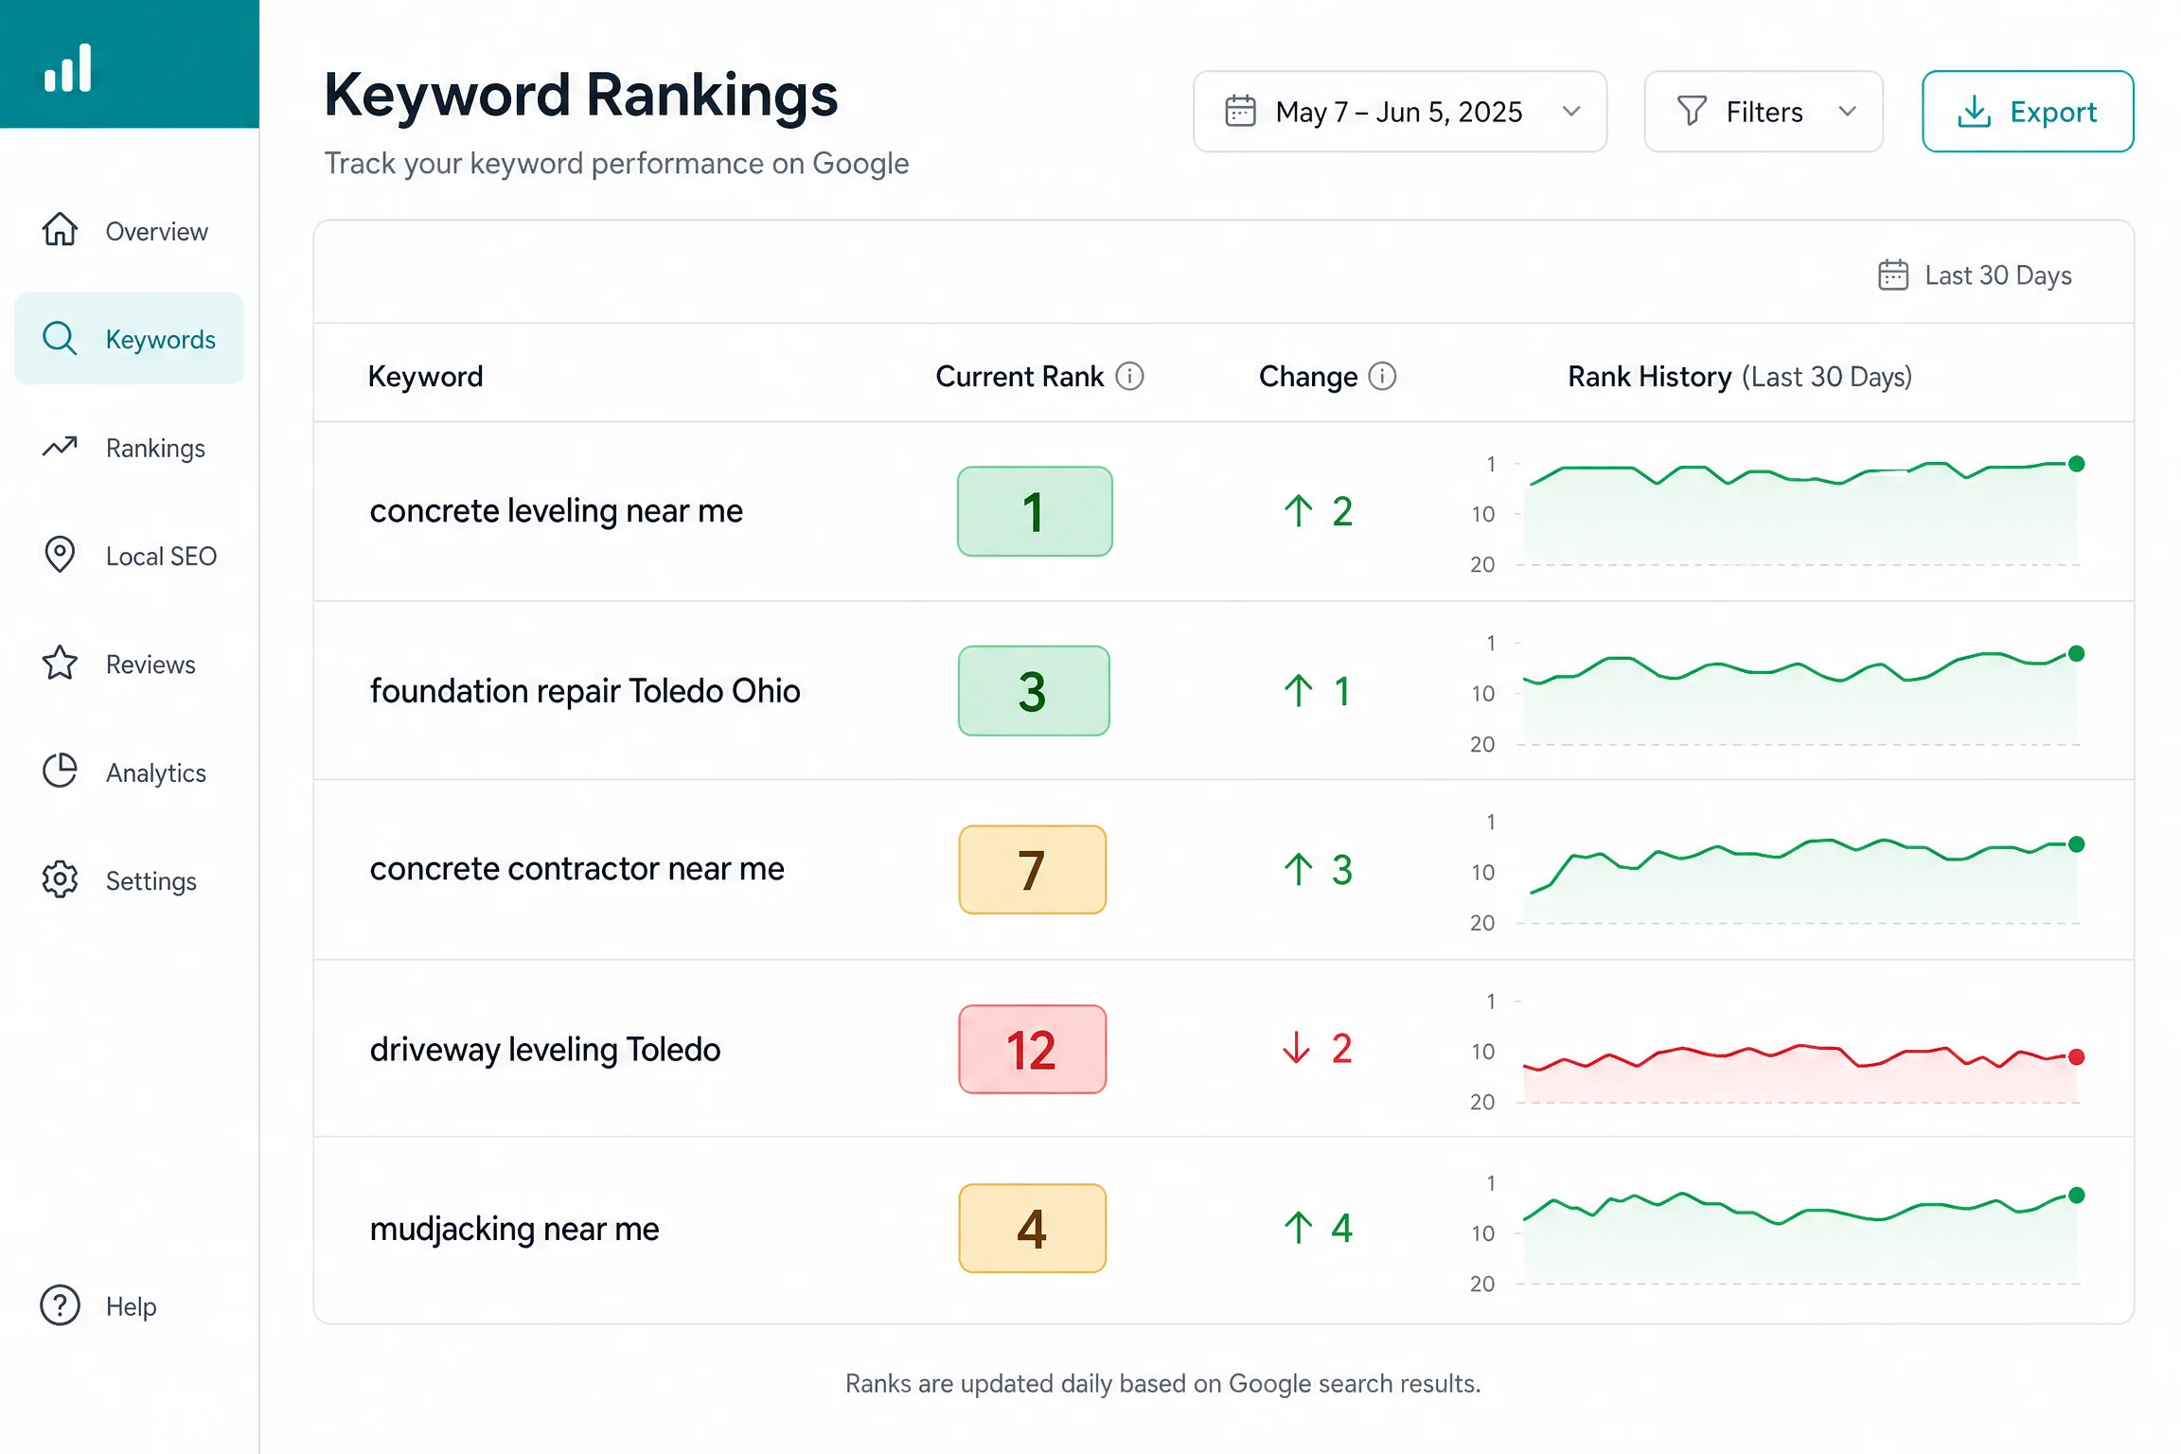Click the Rankings trend arrow icon

60,447
